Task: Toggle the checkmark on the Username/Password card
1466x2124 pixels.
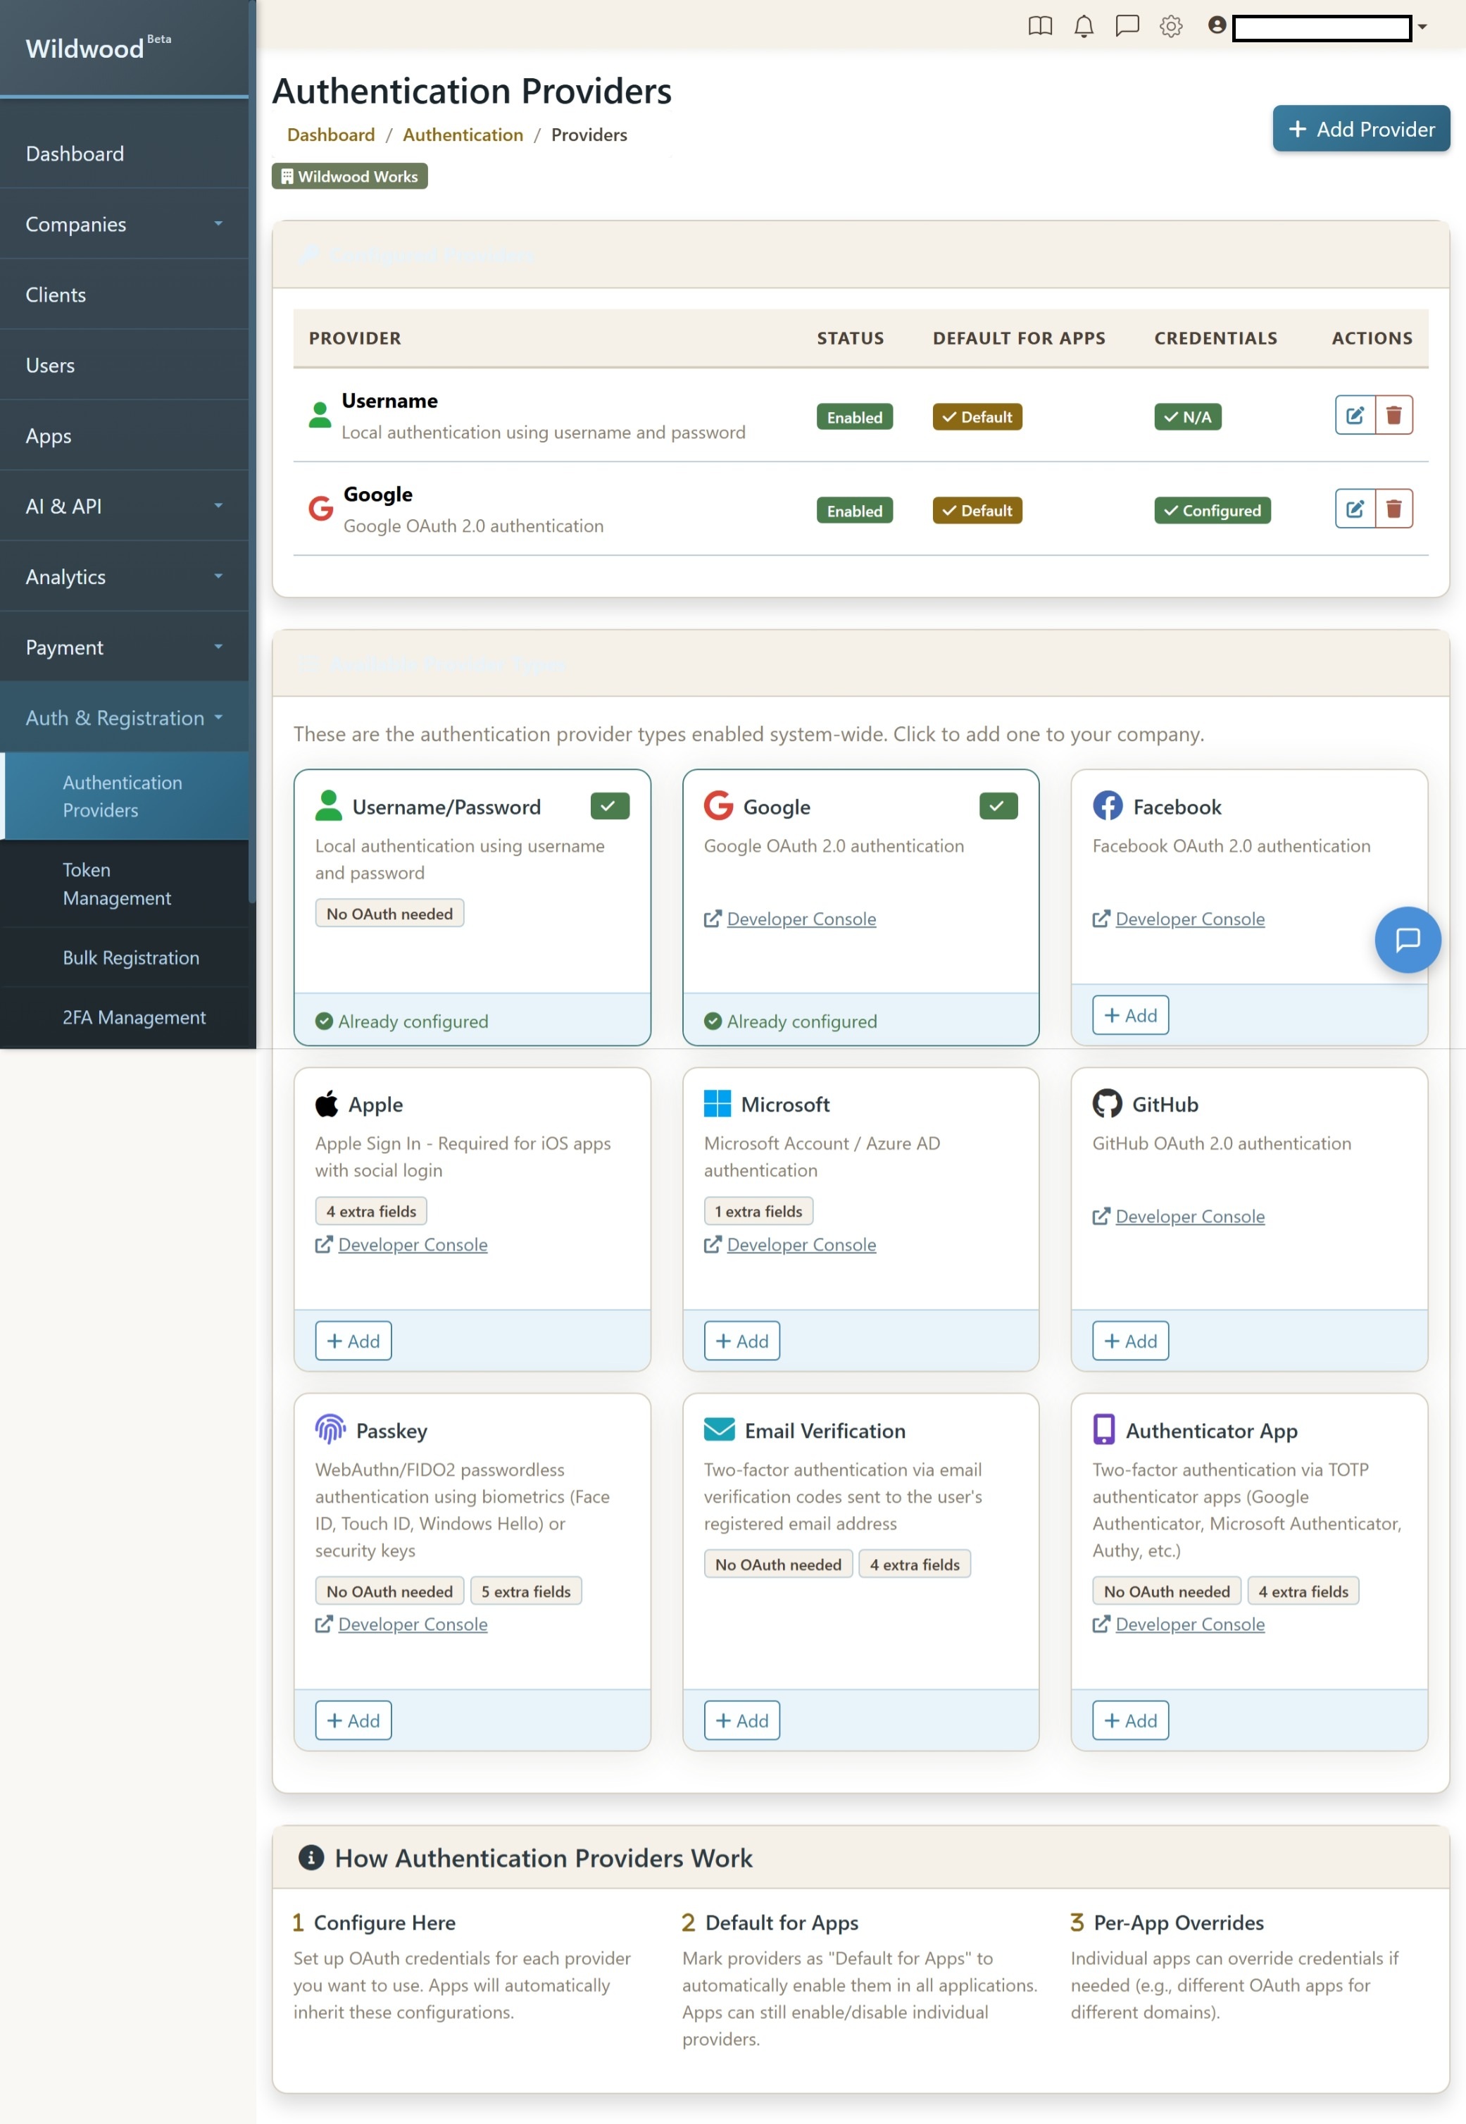Action: pyautogui.click(x=608, y=805)
